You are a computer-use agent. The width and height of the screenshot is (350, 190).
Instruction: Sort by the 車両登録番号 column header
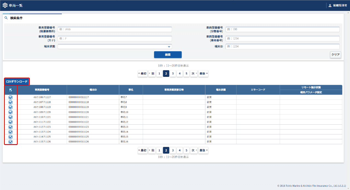[x=42, y=90]
